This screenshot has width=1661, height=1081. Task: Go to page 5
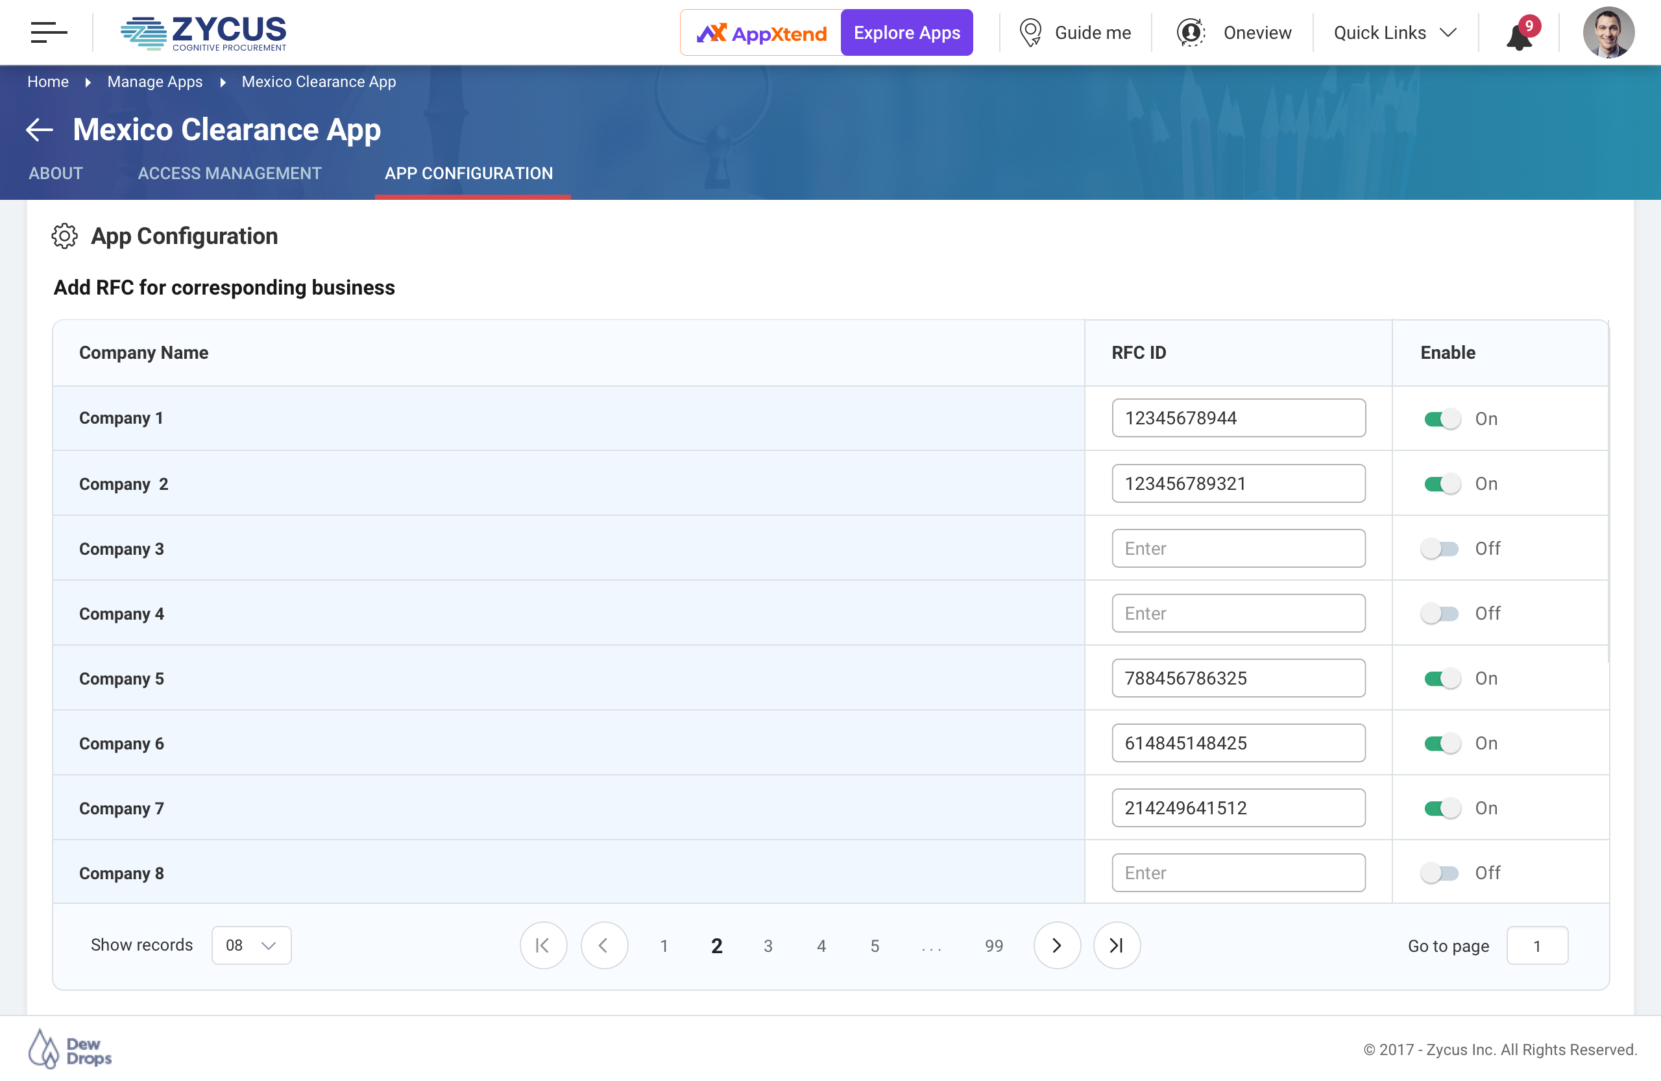(x=875, y=946)
